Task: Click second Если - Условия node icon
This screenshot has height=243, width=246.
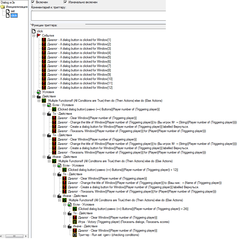Action: click(59, 165)
